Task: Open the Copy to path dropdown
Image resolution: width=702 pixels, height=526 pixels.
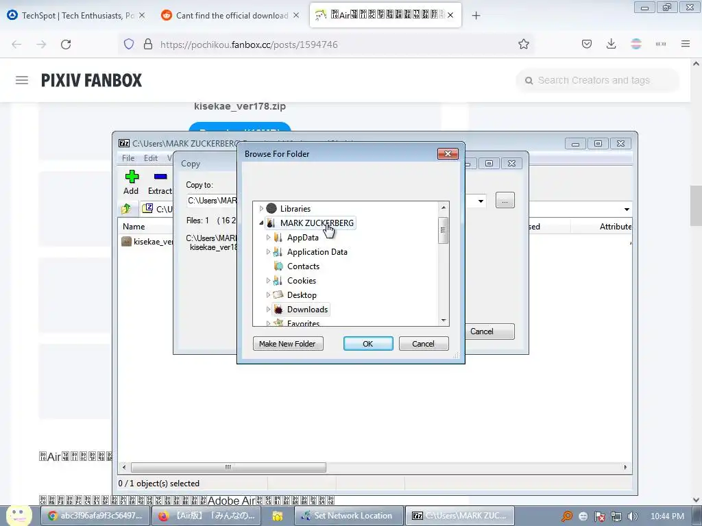Action: click(x=481, y=201)
